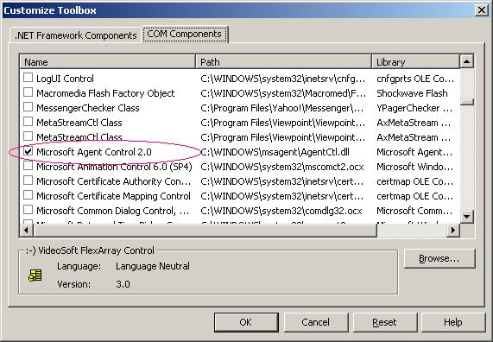Image resolution: width=493 pixels, height=342 pixels.
Task: Click the horizontal scrollbar right arrow
Action: pos(453,230)
